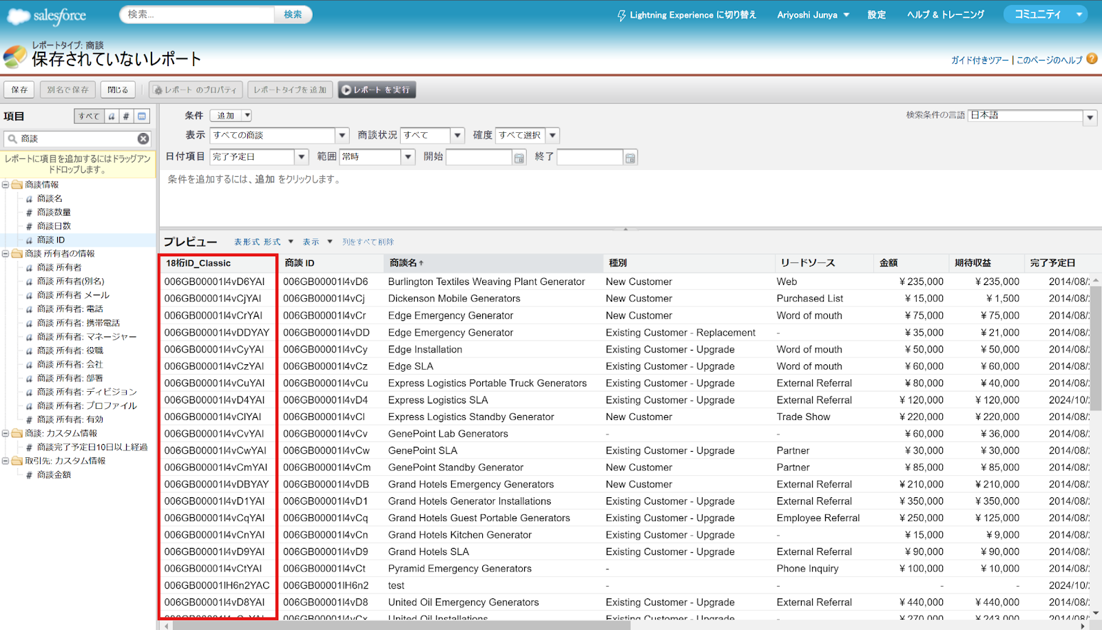Open the calendar picker next to 終了
1102x630 pixels.
click(630, 158)
